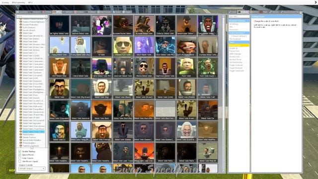Click the tool filter search box

click(x=239, y=16)
